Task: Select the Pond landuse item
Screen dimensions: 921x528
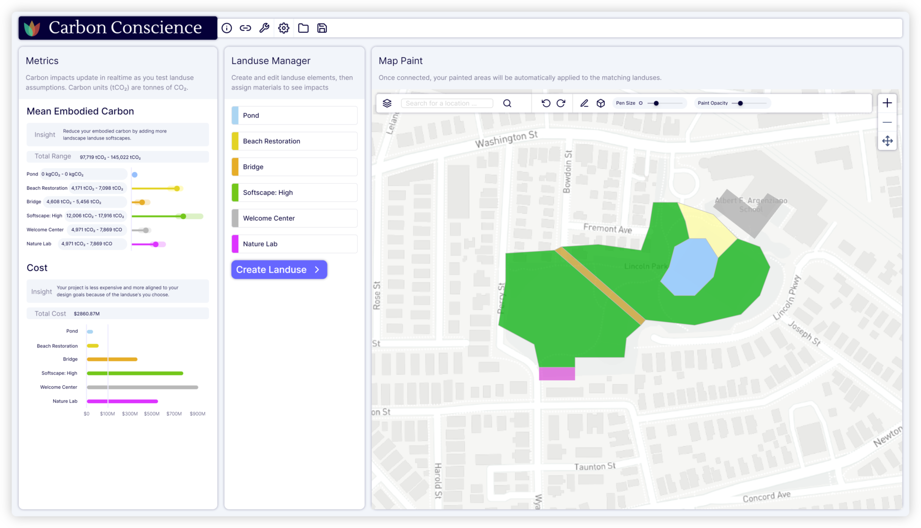Action: click(294, 116)
